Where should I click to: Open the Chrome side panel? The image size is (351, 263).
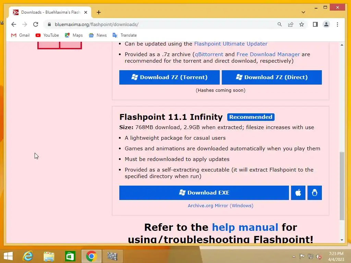315,24
